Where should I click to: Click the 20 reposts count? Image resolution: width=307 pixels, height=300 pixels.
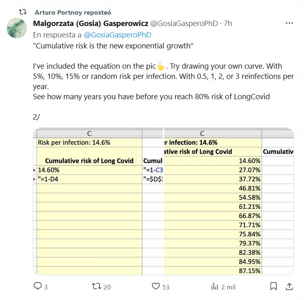pyautogui.click(x=107, y=287)
